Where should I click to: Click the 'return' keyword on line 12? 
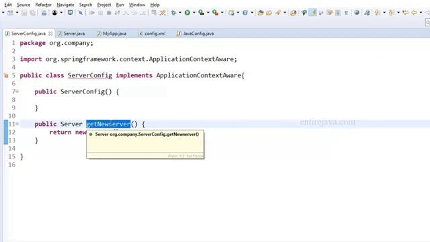(x=60, y=132)
